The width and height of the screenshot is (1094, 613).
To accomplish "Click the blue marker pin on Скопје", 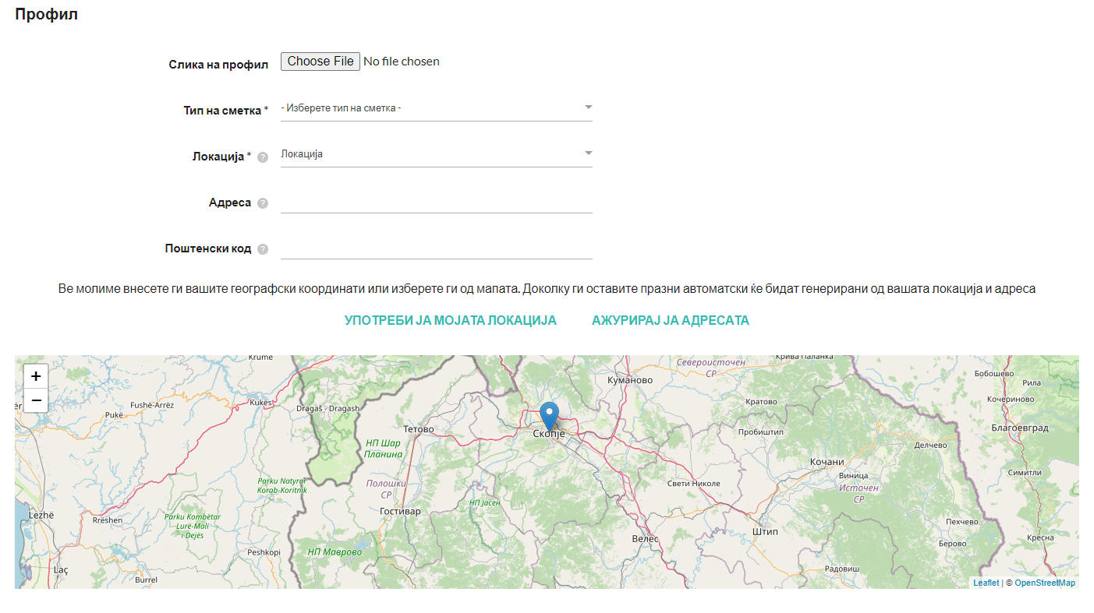I will [549, 415].
